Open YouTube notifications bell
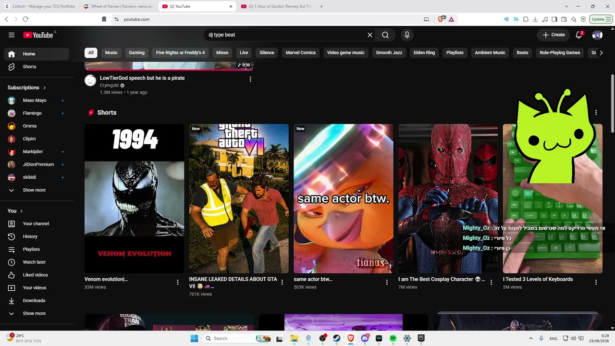This screenshot has width=615, height=346. [x=579, y=35]
